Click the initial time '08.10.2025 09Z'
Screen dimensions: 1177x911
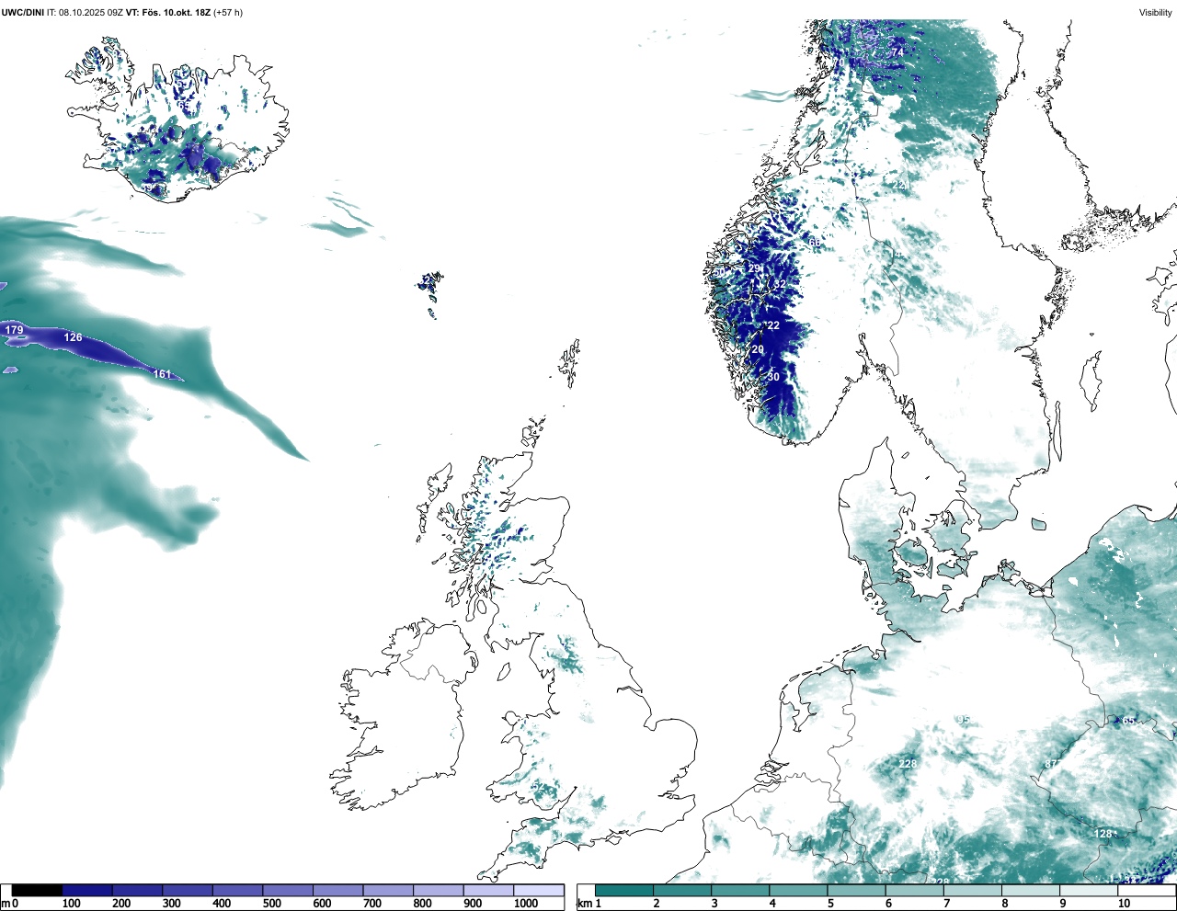click(x=91, y=13)
